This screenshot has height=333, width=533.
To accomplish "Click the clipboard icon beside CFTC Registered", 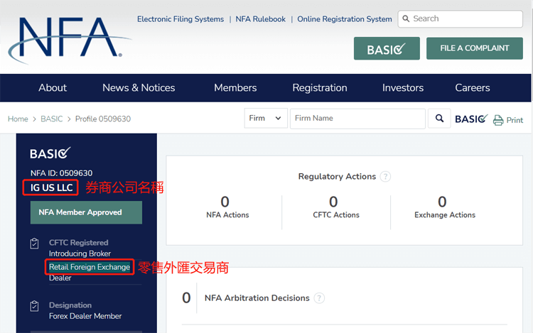I will [35, 244].
